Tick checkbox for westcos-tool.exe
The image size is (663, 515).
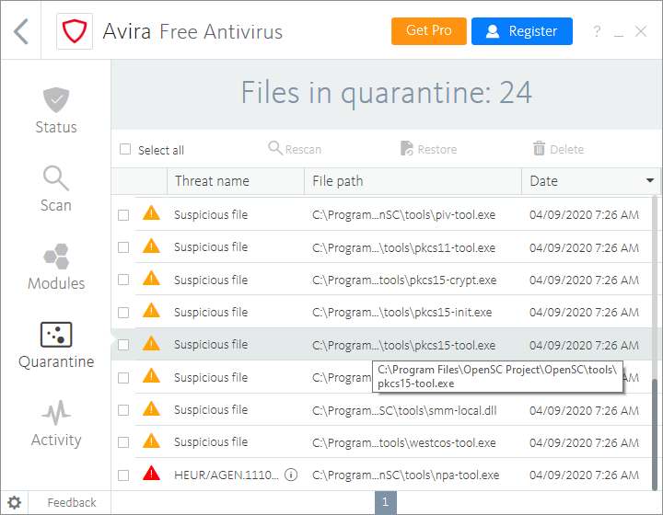point(123,442)
